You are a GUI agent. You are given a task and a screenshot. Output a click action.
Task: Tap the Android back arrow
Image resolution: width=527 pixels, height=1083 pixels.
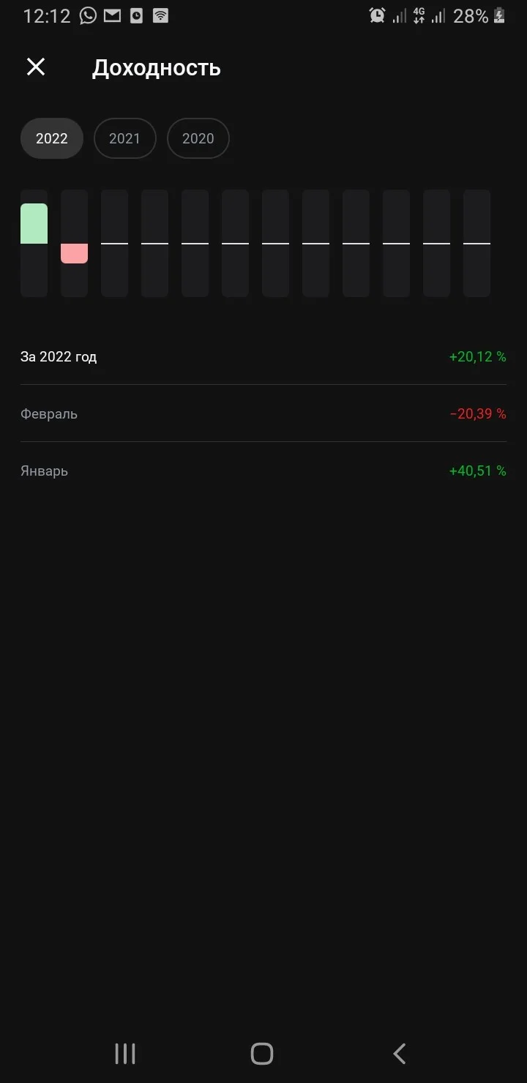tap(399, 1054)
